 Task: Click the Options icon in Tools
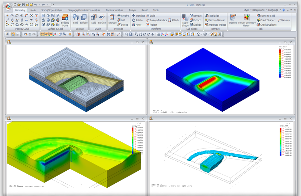pos(233,20)
